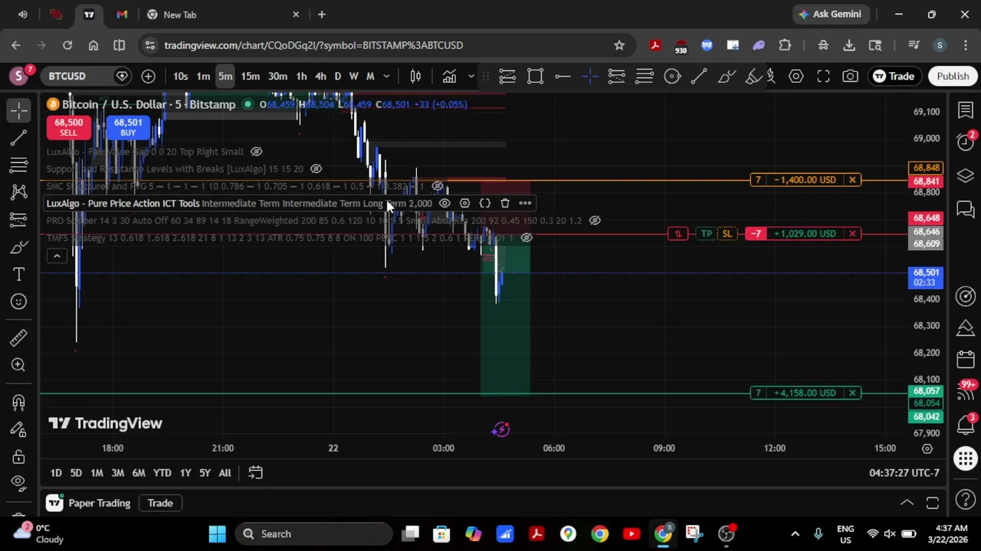The width and height of the screenshot is (981, 551).
Task: Cancel the -1,400.00 USD order line
Action: [x=852, y=180]
